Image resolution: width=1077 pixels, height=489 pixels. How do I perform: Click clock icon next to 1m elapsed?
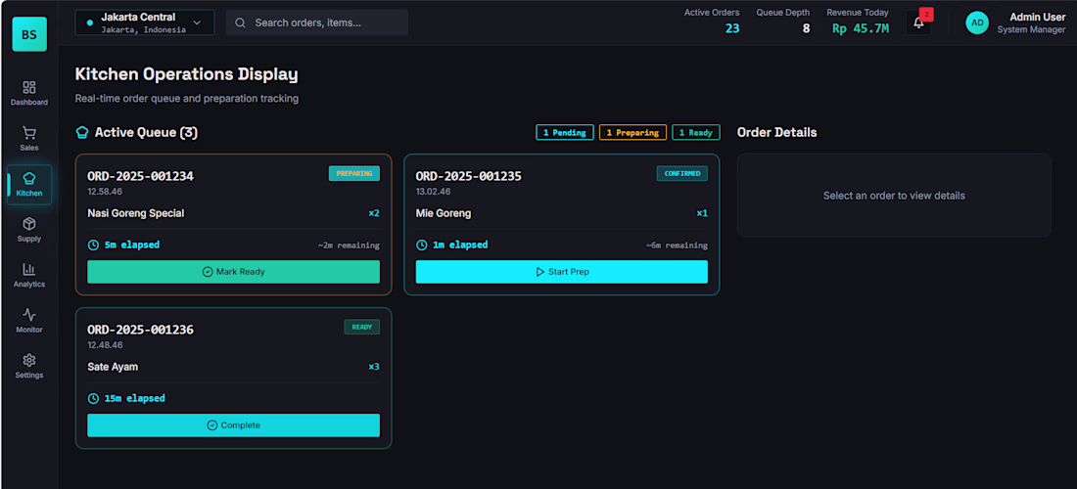tap(422, 244)
